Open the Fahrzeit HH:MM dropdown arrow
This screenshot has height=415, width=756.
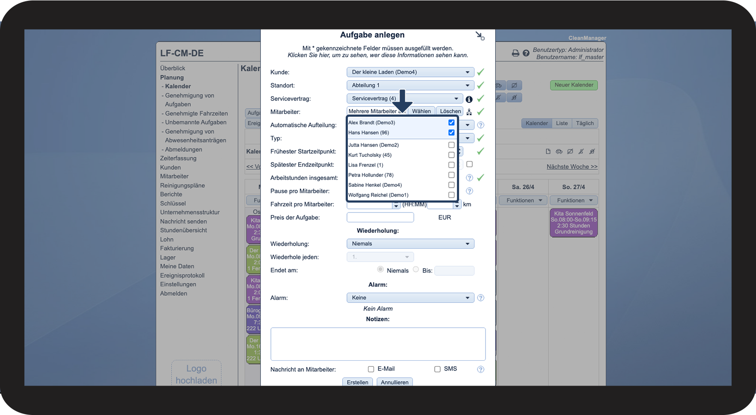[x=396, y=205]
